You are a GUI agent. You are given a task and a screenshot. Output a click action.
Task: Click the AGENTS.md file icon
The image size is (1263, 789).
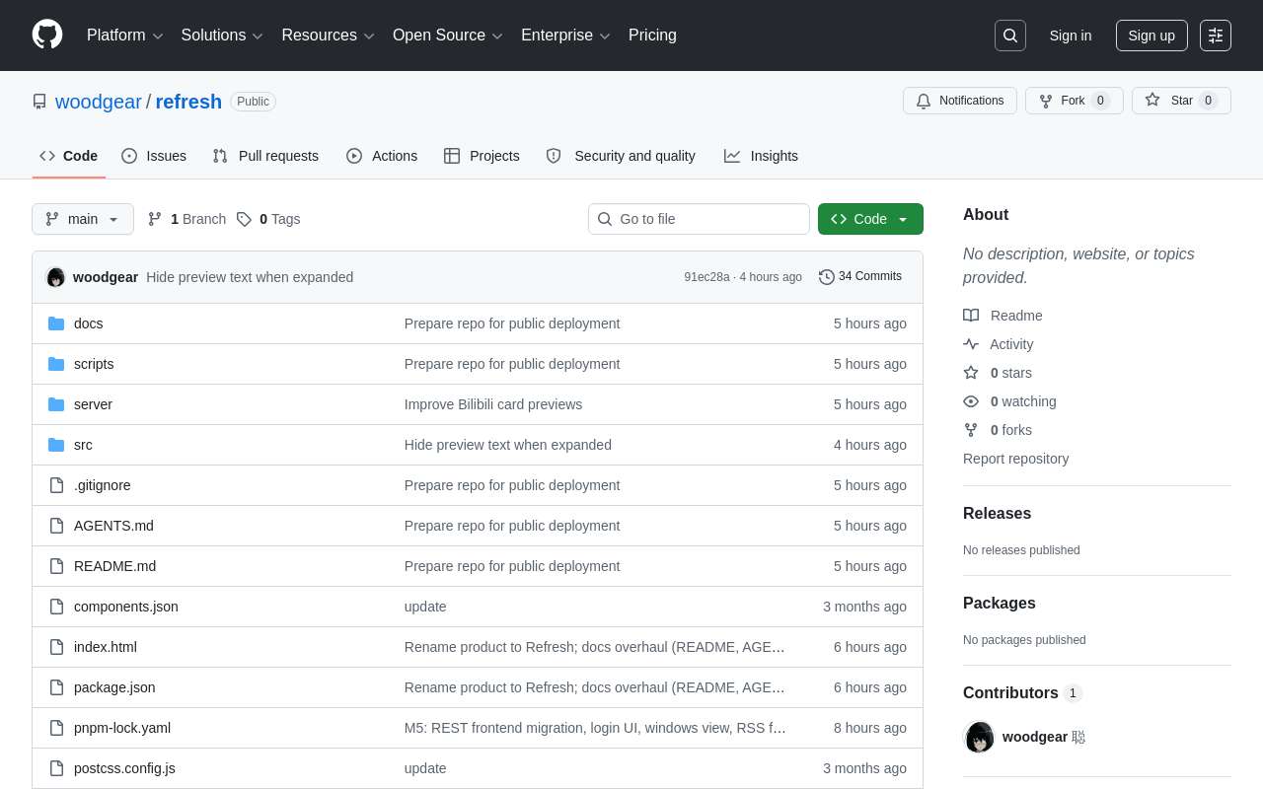tap(56, 526)
